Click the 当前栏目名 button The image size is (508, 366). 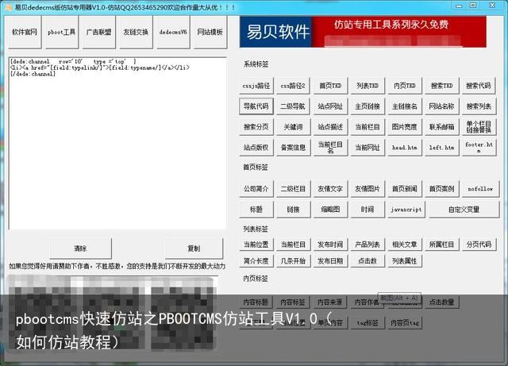point(330,148)
